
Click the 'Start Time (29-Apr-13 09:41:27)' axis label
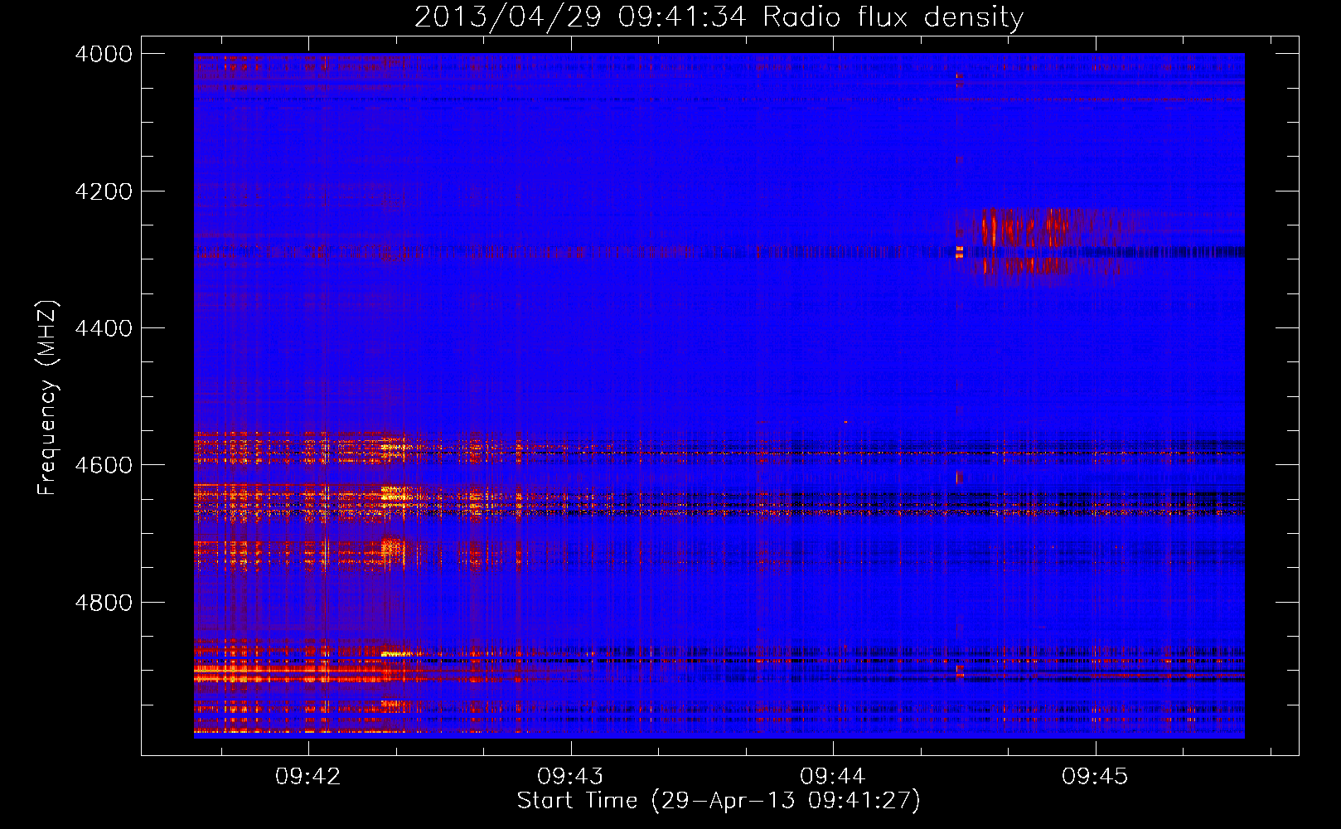tap(719, 801)
